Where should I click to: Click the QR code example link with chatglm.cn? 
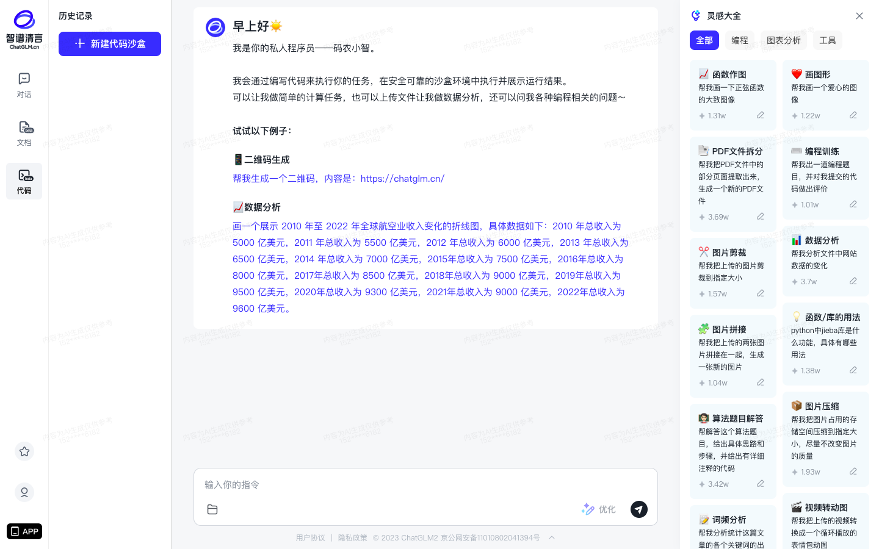coord(338,178)
